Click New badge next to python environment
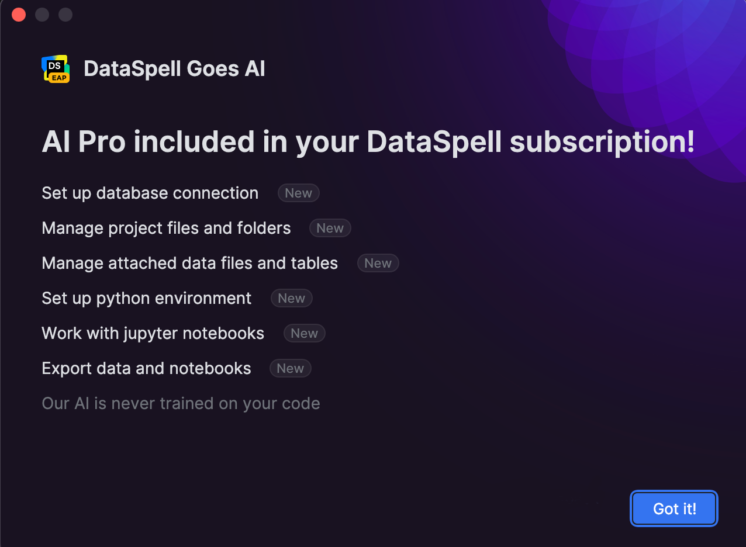Screen dimensions: 746x547 tap(291, 299)
